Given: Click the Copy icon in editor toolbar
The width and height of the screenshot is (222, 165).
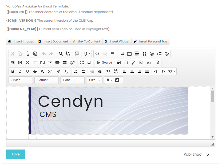Looking at the screenshot, I should (20, 54).
